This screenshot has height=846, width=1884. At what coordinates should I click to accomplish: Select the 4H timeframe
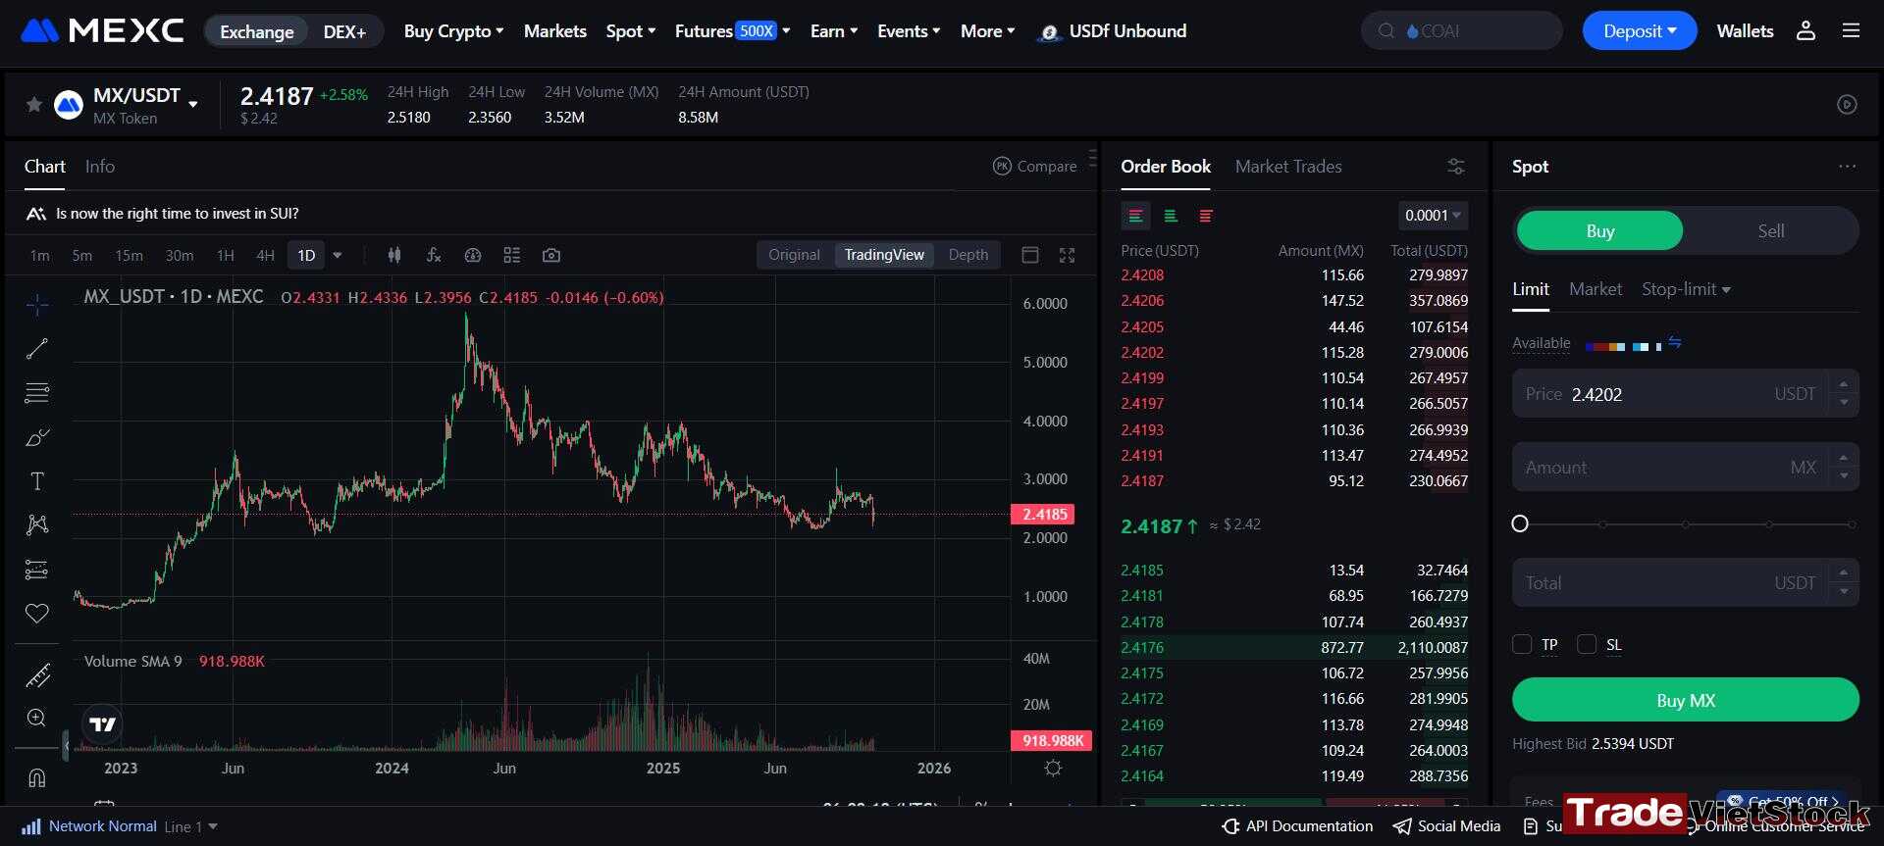click(265, 255)
